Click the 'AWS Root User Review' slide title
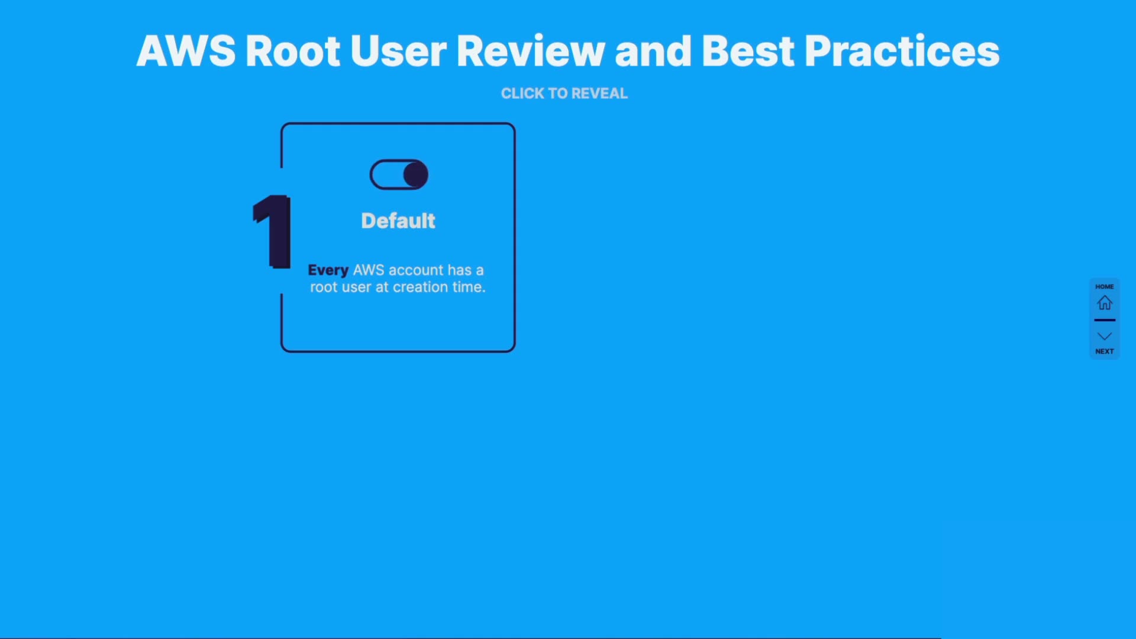 [x=370, y=51]
